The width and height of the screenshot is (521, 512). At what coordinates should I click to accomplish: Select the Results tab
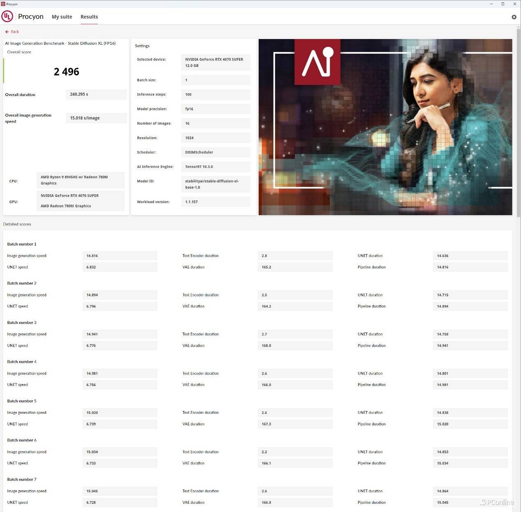[x=89, y=17]
